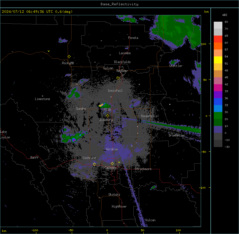Screen dimensions: 239x234
Task: Click the Innisfail city label
Action: (x=115, y=91)
